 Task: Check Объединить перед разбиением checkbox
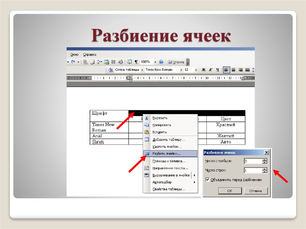pyautogui.click(x=207, y=180)
